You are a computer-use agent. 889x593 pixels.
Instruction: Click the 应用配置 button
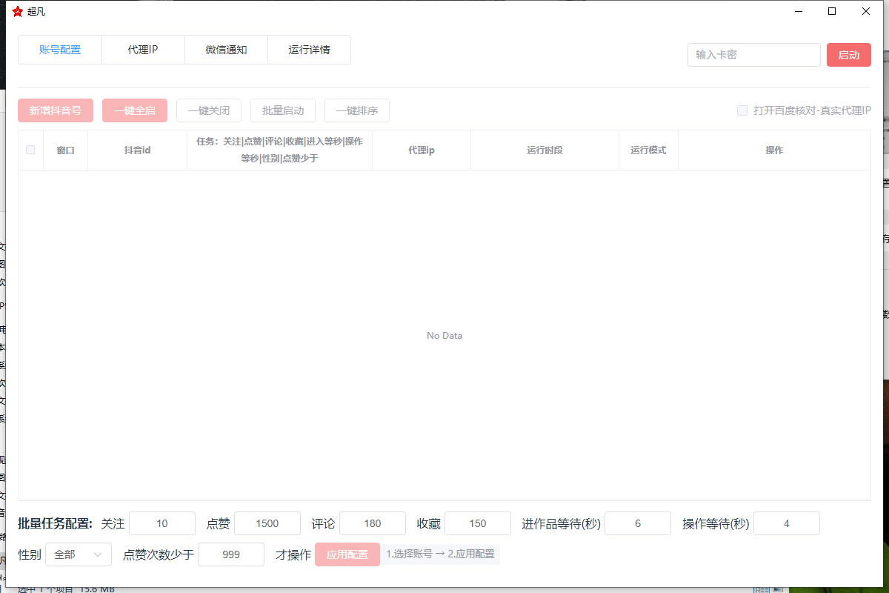(347, 554)
